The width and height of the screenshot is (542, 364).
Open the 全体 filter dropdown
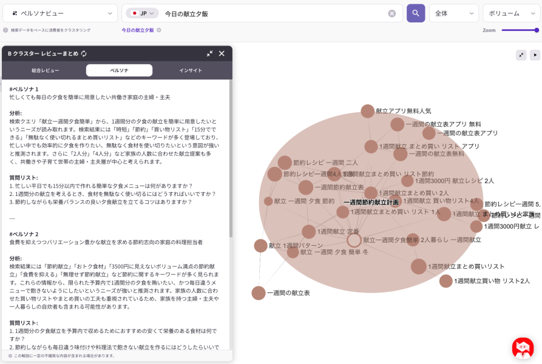[453, 13]
